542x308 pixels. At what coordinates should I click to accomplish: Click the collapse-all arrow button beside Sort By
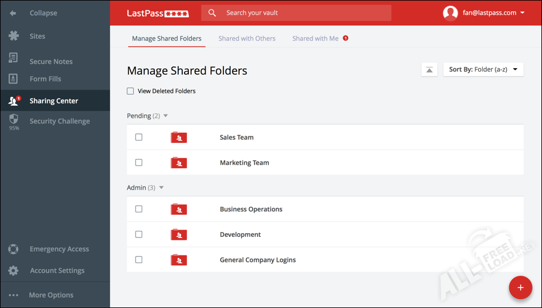point(429,70)
